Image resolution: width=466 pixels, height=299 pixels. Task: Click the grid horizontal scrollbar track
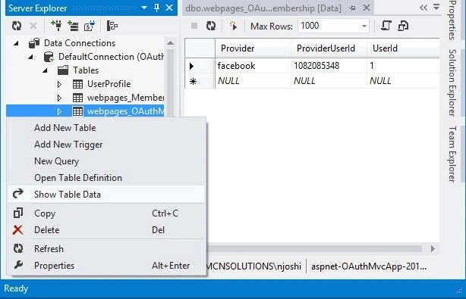pyautogui.click(x=315, y=248)
